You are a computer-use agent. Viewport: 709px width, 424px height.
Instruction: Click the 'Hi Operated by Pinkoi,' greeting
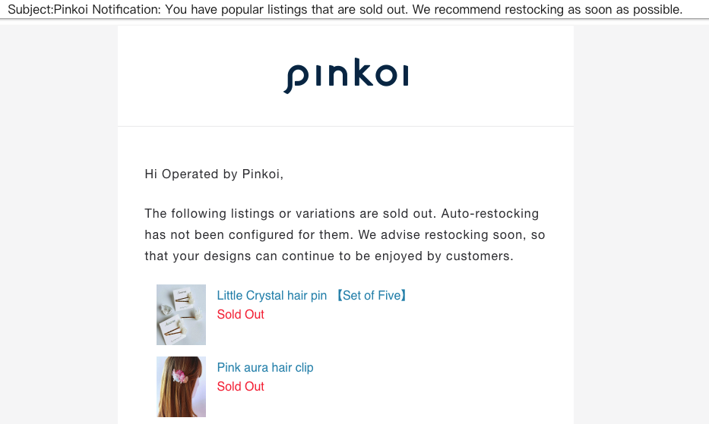[214, 174]
